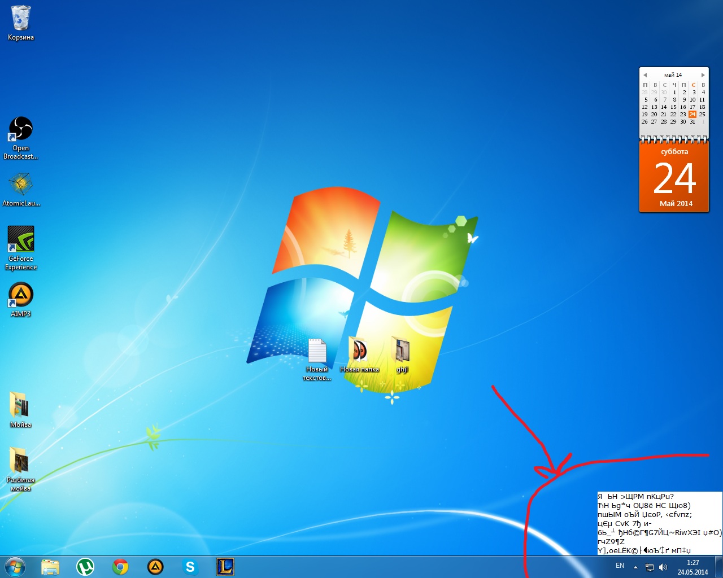723x578 pixels.
Task: Open the Корзина recycle bin icon
Action: pos(21,23)
